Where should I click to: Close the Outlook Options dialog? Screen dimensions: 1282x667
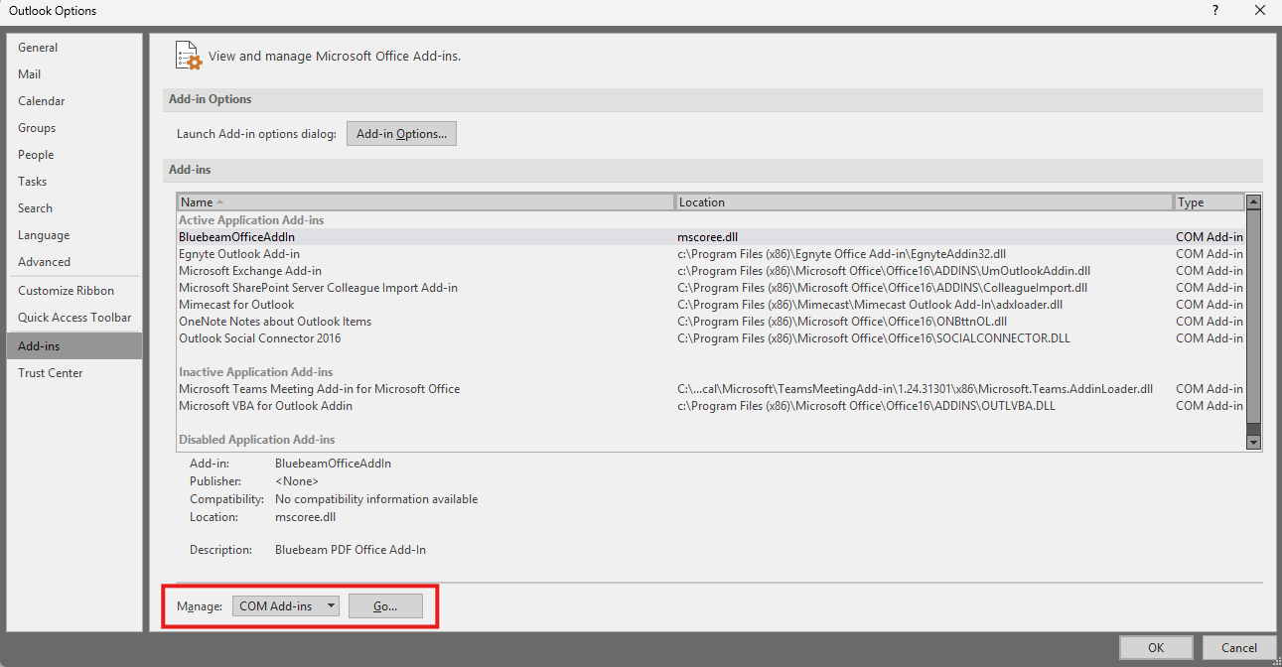(x=1259, y=11)
